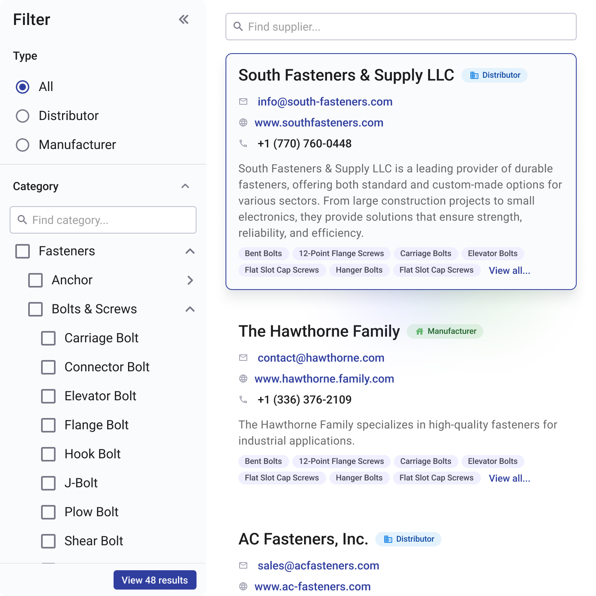596x596 pixels.
Task: Click the building icon on AC Fasteners' Distributor badge
Action: tap(388, 539)
